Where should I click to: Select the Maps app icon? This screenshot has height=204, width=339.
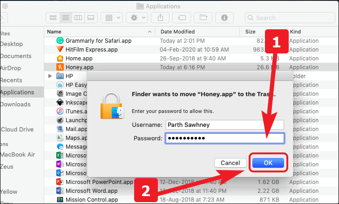[x=60, y=138]
